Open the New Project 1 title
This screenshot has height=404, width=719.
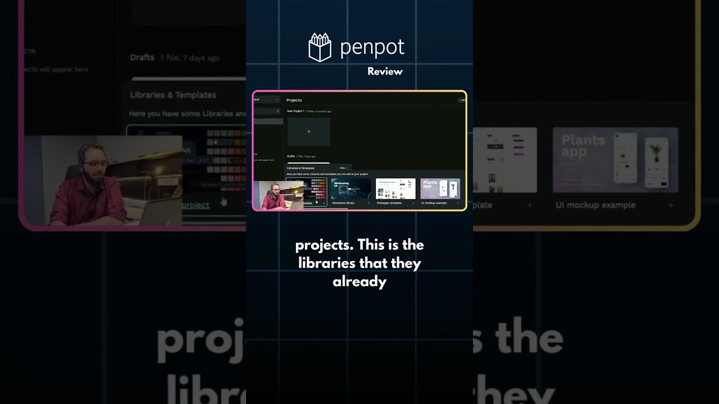point(295,111)
